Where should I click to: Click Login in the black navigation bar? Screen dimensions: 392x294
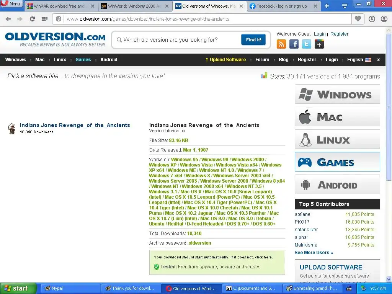coord(332,59)
